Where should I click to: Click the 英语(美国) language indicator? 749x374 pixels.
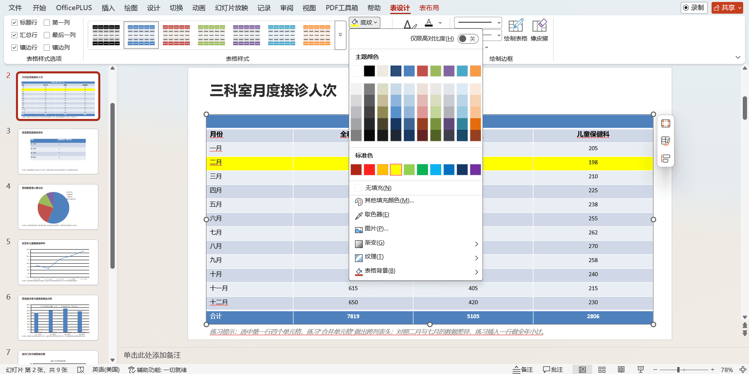tap(106, 370)
